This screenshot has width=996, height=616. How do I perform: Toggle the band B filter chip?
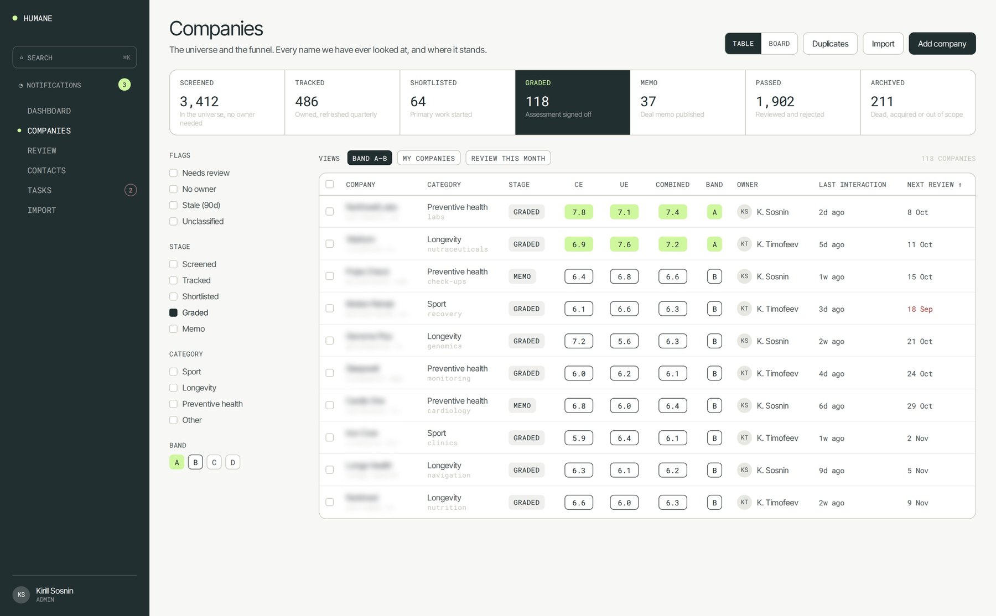[195, 462]
